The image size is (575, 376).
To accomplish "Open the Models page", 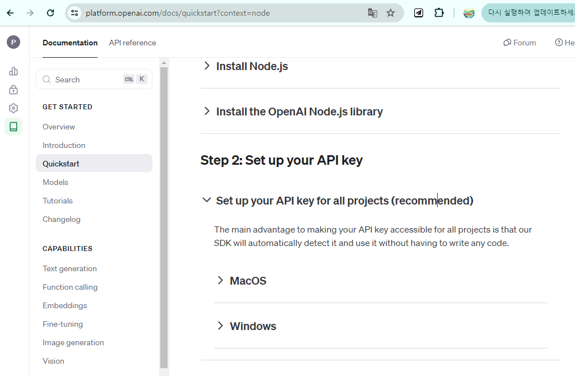I will pos(55,182).
